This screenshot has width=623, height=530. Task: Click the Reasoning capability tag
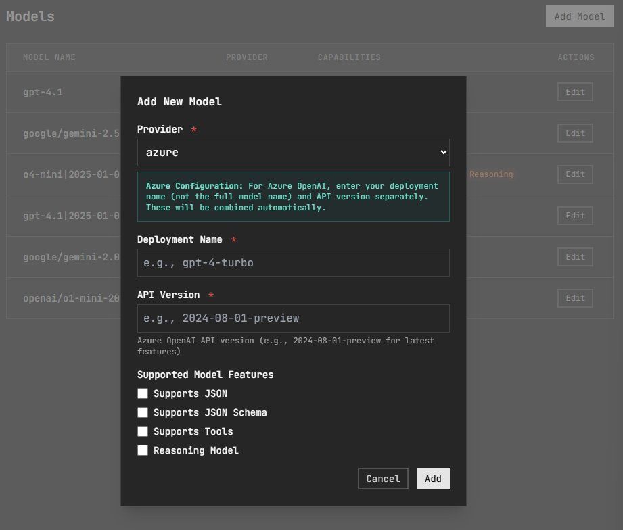[491, 174]
